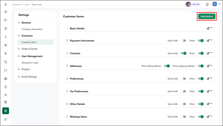Edit the Addresses section
This screenshot has height=126, width=223.
208,66
